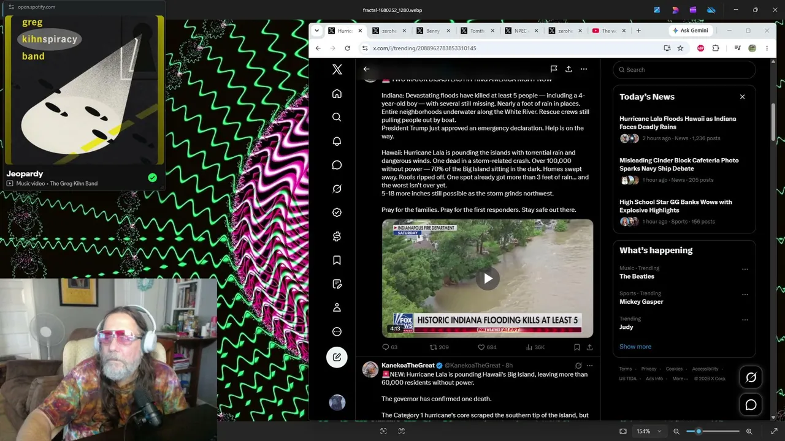Zoom out with image viewer magnifier minus

click(x=676, y=431)
